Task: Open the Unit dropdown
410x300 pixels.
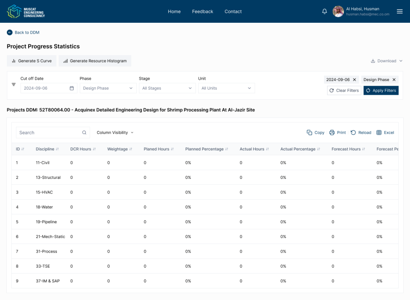Action: [x=226, y=88]
